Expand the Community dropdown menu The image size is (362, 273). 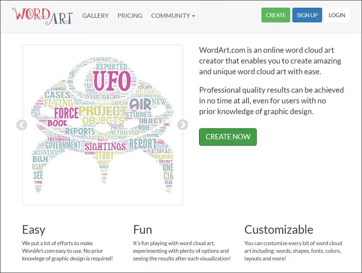173,16
